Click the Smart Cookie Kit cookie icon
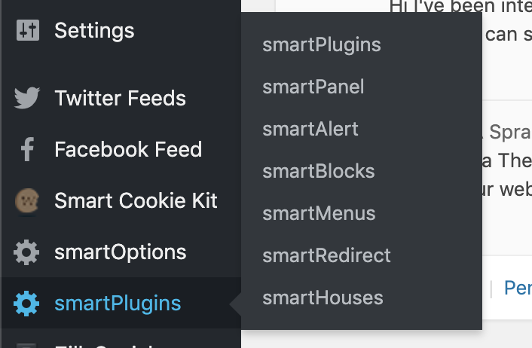This screenshot has width=532, height=348. 27,201
